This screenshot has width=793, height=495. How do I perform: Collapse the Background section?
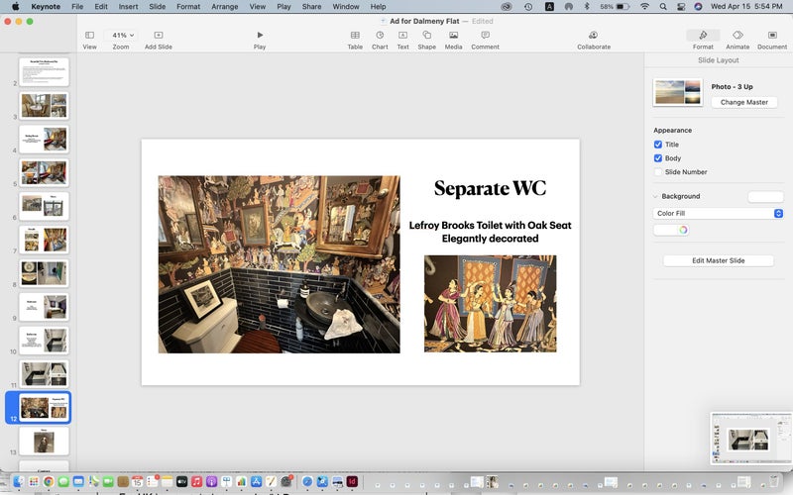pyautogui.click(x=655, y=196)
